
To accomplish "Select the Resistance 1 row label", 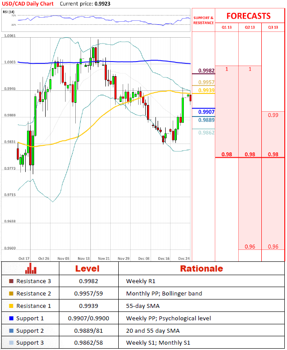I will (x=34, y=306).
